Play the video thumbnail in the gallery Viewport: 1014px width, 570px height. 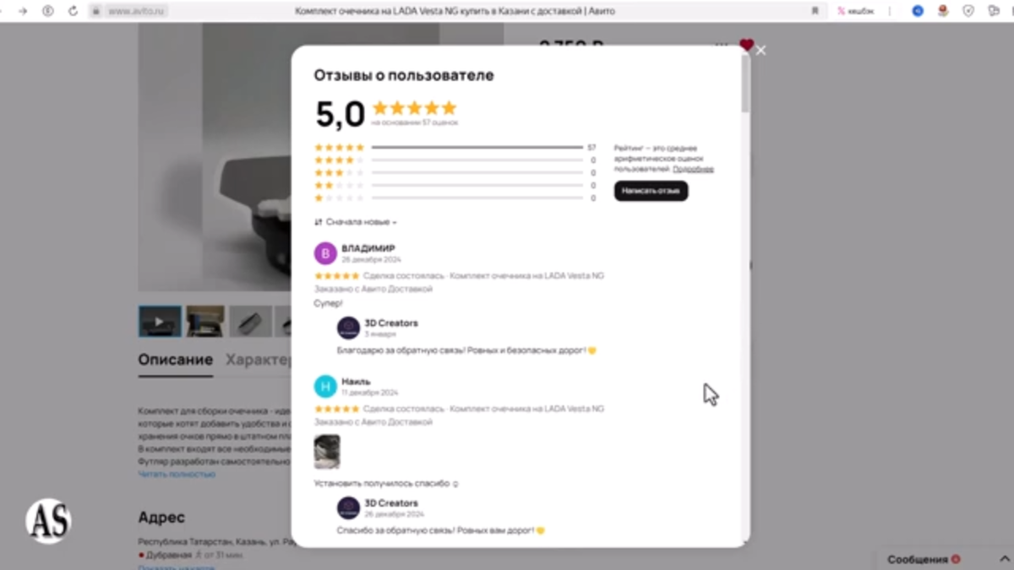tap(160, 322)
